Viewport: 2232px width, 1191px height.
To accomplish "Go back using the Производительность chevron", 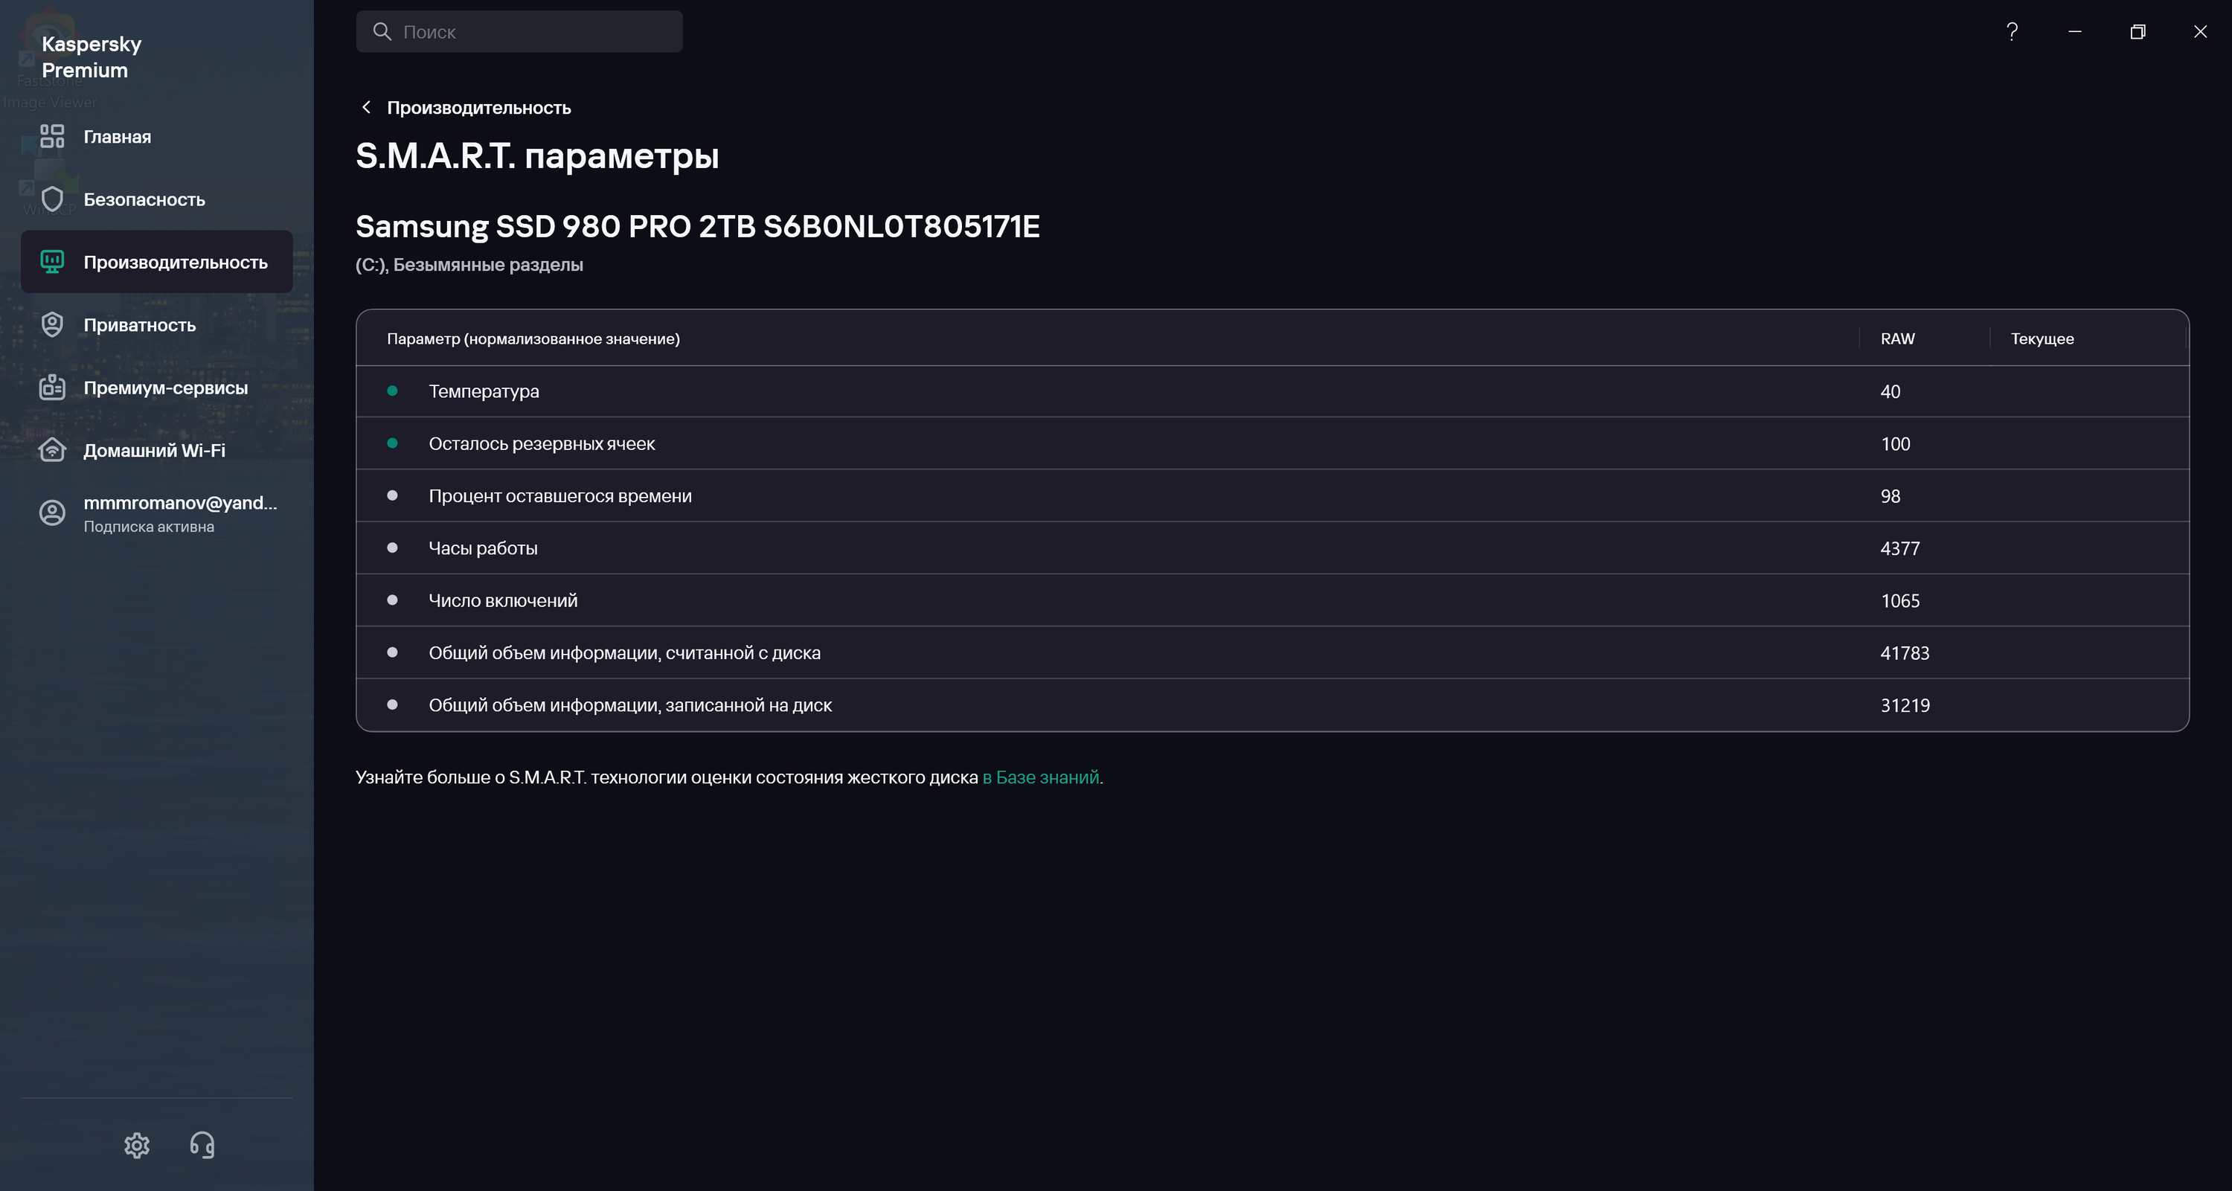I will (367, 107).
